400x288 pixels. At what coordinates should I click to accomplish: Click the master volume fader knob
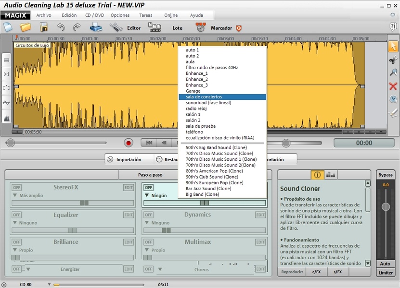(385, 207)
